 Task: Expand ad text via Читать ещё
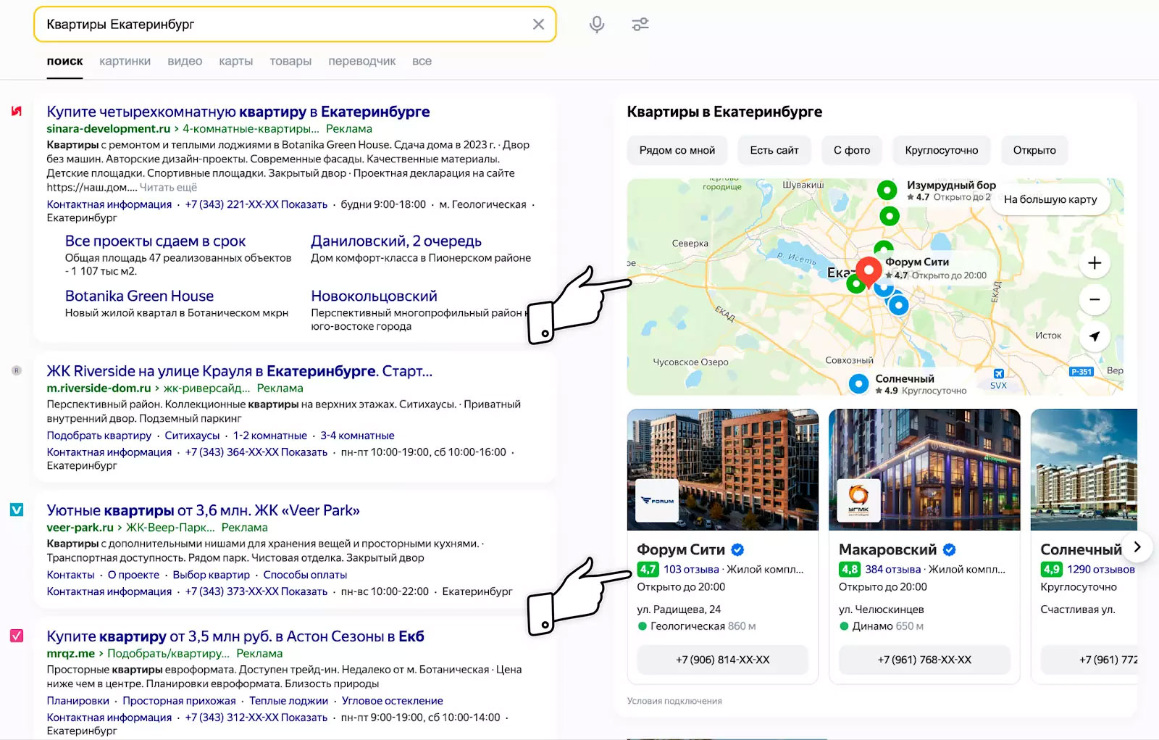click(x=168, y=187)
